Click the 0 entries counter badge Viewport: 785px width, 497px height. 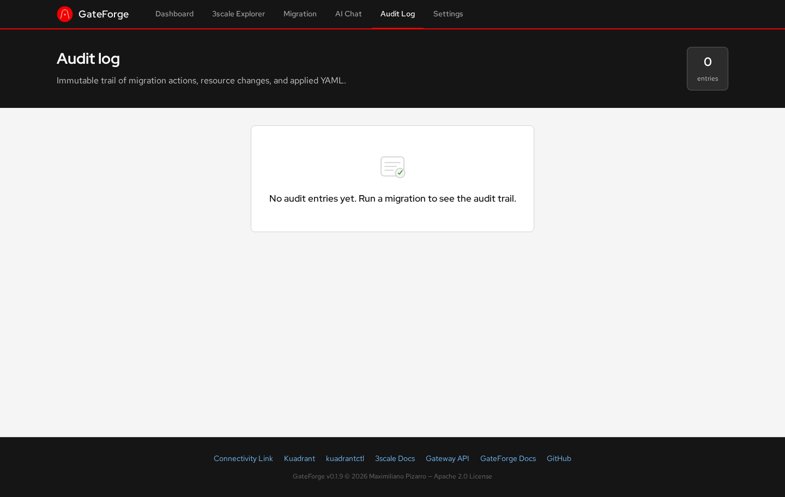click(708, 69)
